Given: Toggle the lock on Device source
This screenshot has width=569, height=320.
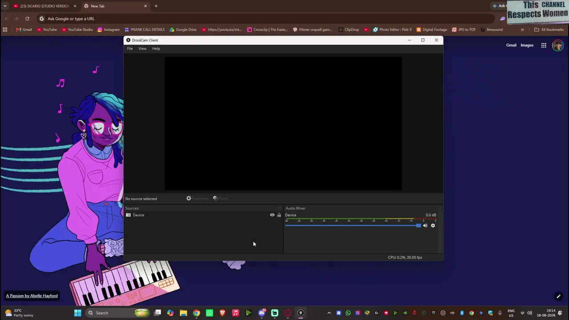Looking at the screenshot, I should pos(279,215).
